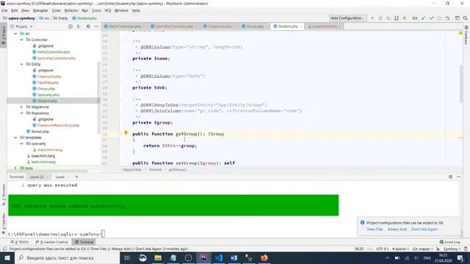Hide the Project panel with minus icon
Image resolution: width=470 pixels, height=264 pixels.
[x=96, y=26]
